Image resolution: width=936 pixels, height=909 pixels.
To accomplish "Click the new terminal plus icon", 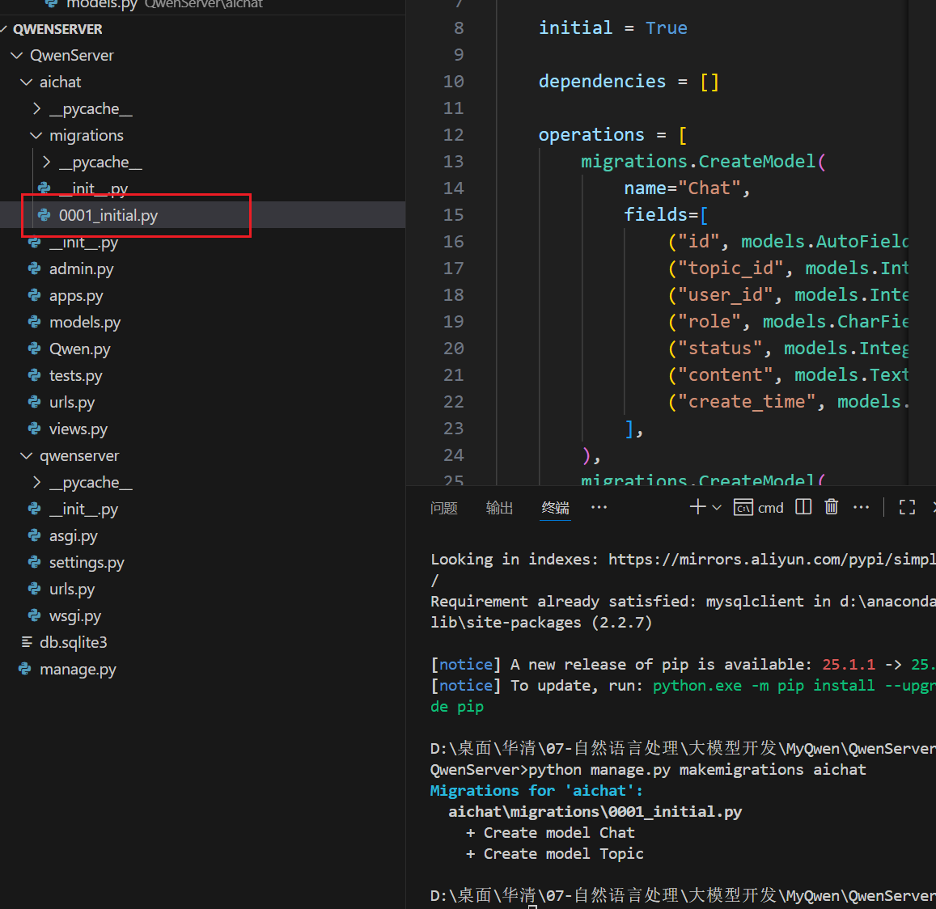I will pyautogui.click(x=697, y=507).
